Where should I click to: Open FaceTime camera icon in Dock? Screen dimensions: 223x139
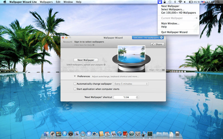pos(95,134)
